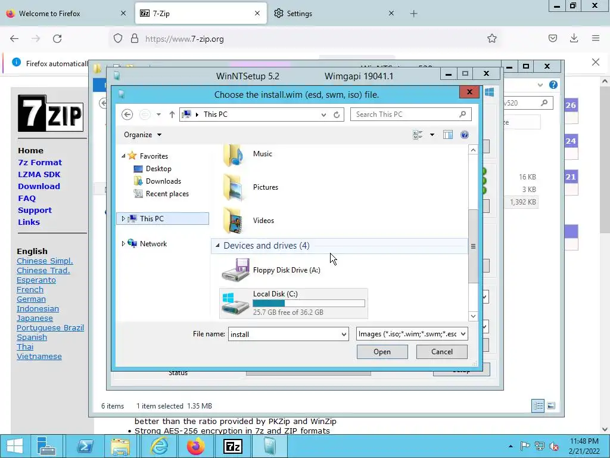Switch site language to Japanese

point(35,318)
